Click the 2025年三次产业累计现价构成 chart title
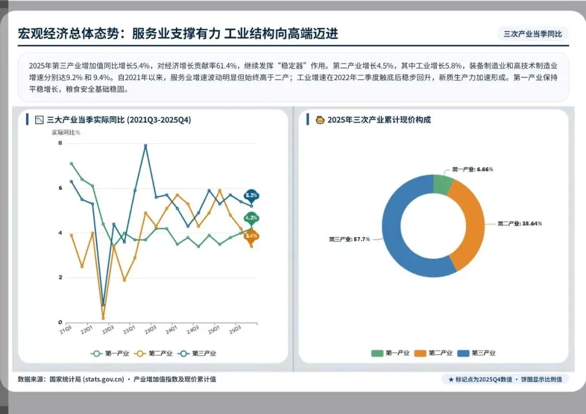The height and width of the screenshot is (414, 586). pos(379,120)
